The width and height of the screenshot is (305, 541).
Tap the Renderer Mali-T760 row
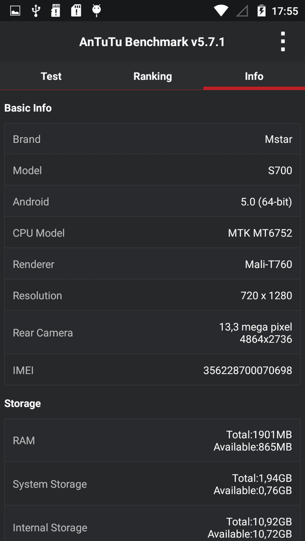point(152,264)
